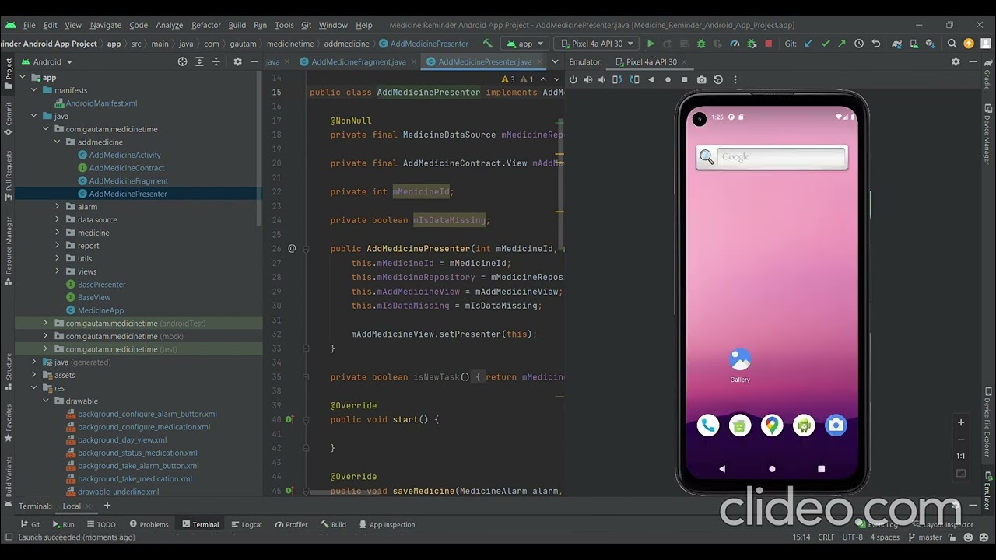
Task: Toggle Device File Explorer tool window
Action: tap(987, 421)
